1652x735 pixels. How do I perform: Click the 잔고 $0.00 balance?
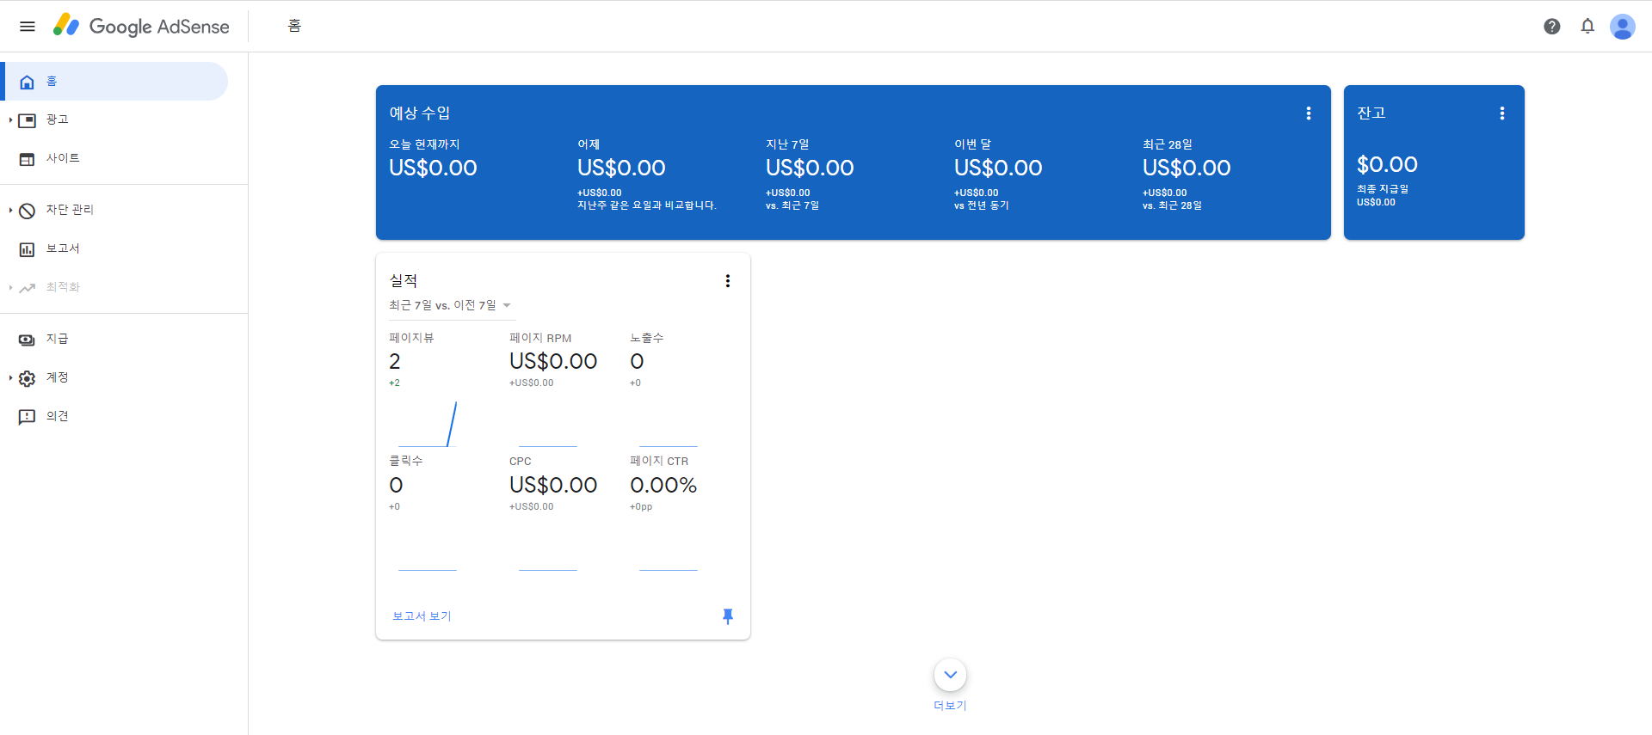(x=1387, y=164)
